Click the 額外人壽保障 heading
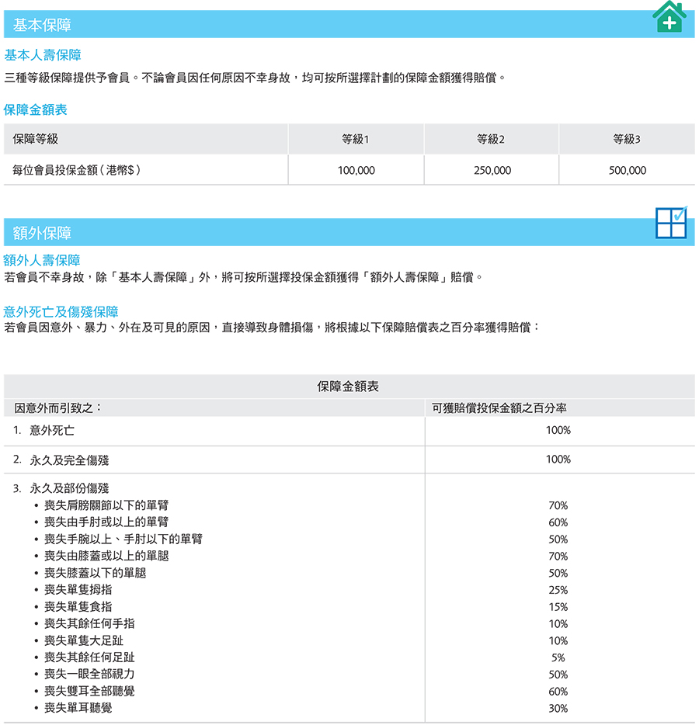Viewport: 699px width, 725px height. tap(43, 261)
